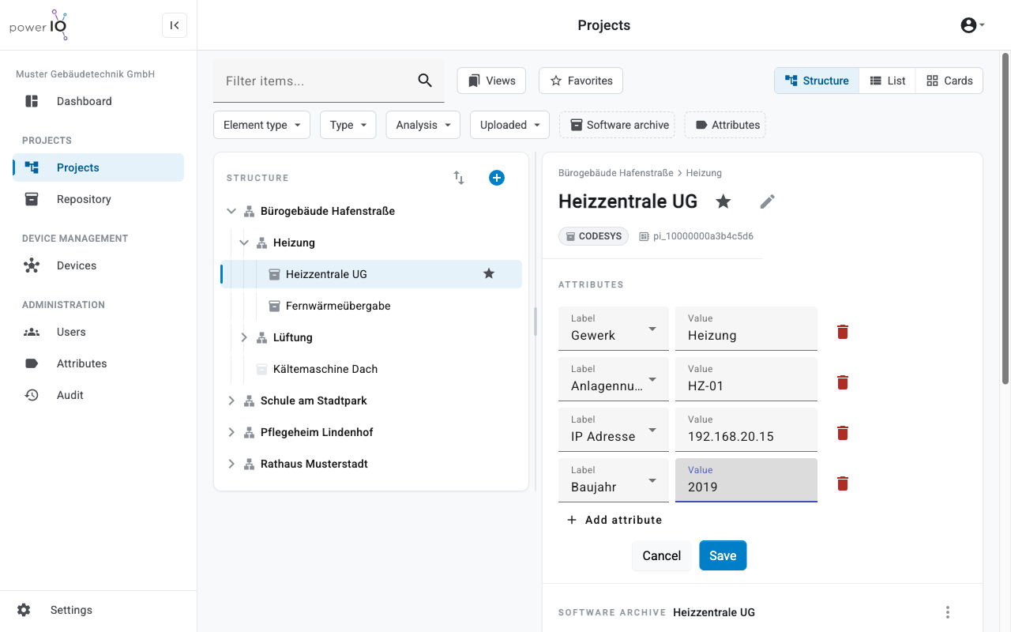Image resolution: width=1011 pixels, height=632 pixels.
Task: Open the Views button
Action: tap(492, 81)
